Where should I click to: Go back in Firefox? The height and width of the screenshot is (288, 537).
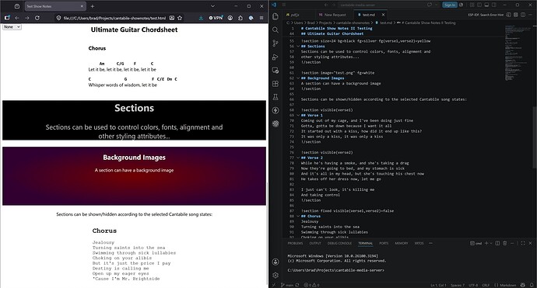pos(17,18)
